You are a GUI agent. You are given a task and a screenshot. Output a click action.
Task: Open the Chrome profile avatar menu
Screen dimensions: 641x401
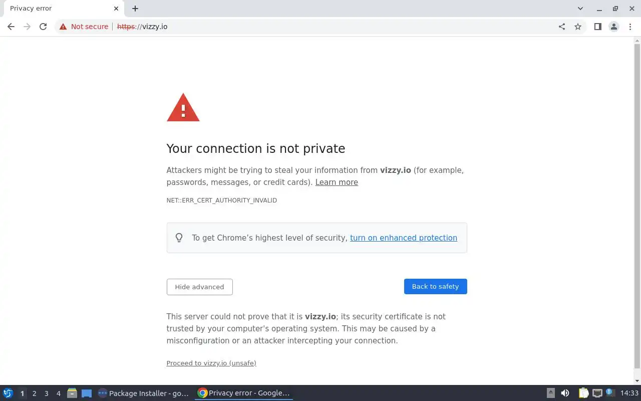pyautogui.click(x=613, y=27)
